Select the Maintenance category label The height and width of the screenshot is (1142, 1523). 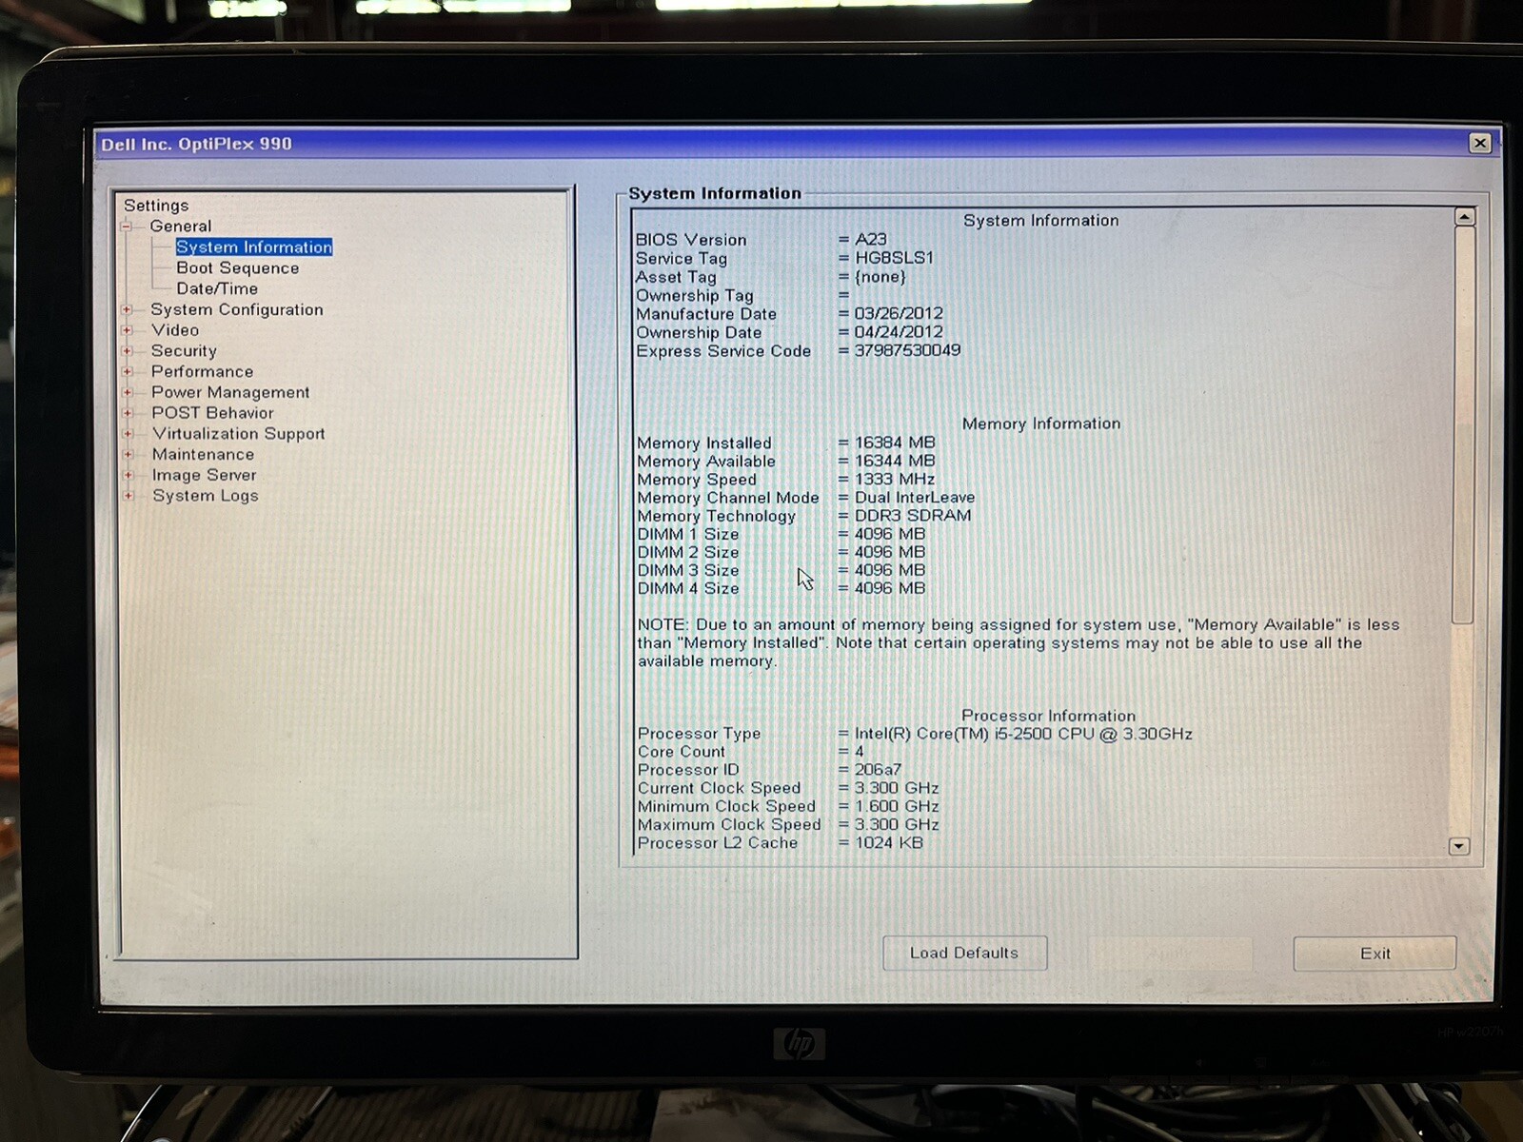tap(203, 455)
